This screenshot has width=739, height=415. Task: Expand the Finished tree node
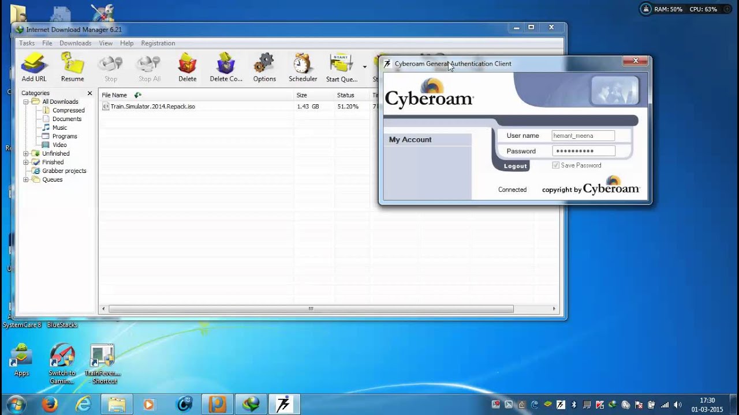coord(26,163)
